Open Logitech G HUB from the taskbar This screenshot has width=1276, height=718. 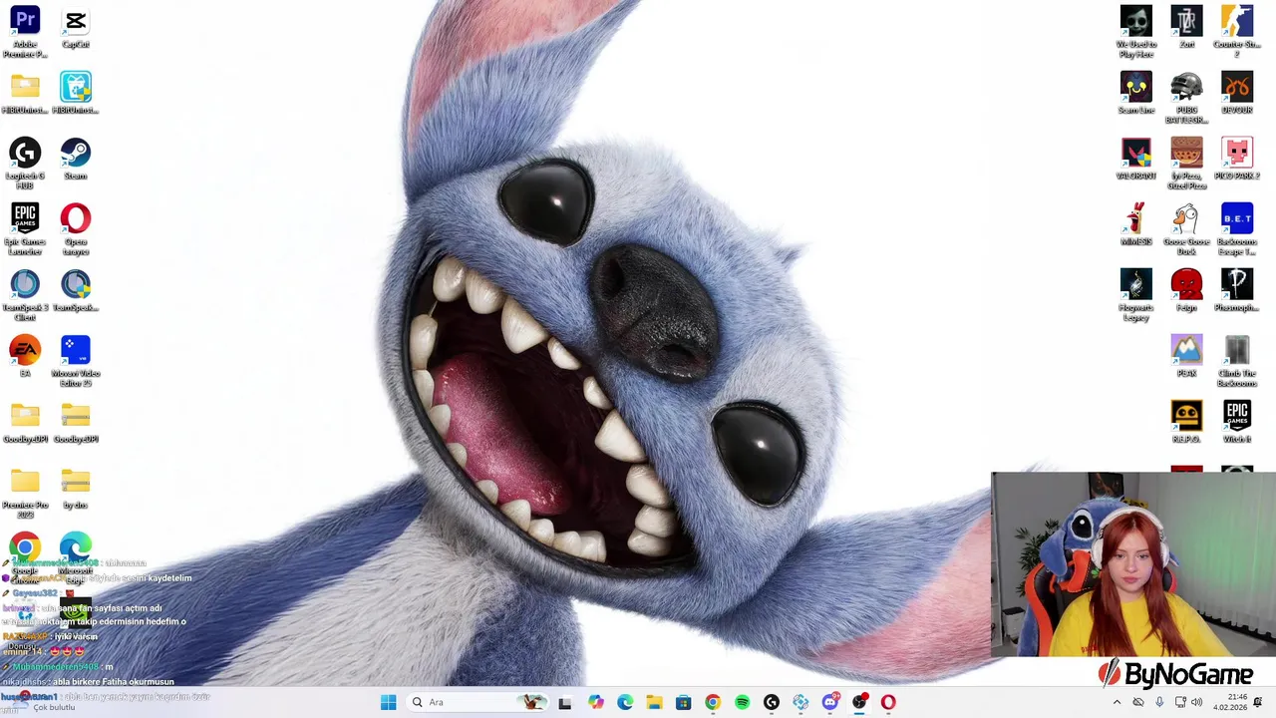pyautogui.click(x=772, y=702)
